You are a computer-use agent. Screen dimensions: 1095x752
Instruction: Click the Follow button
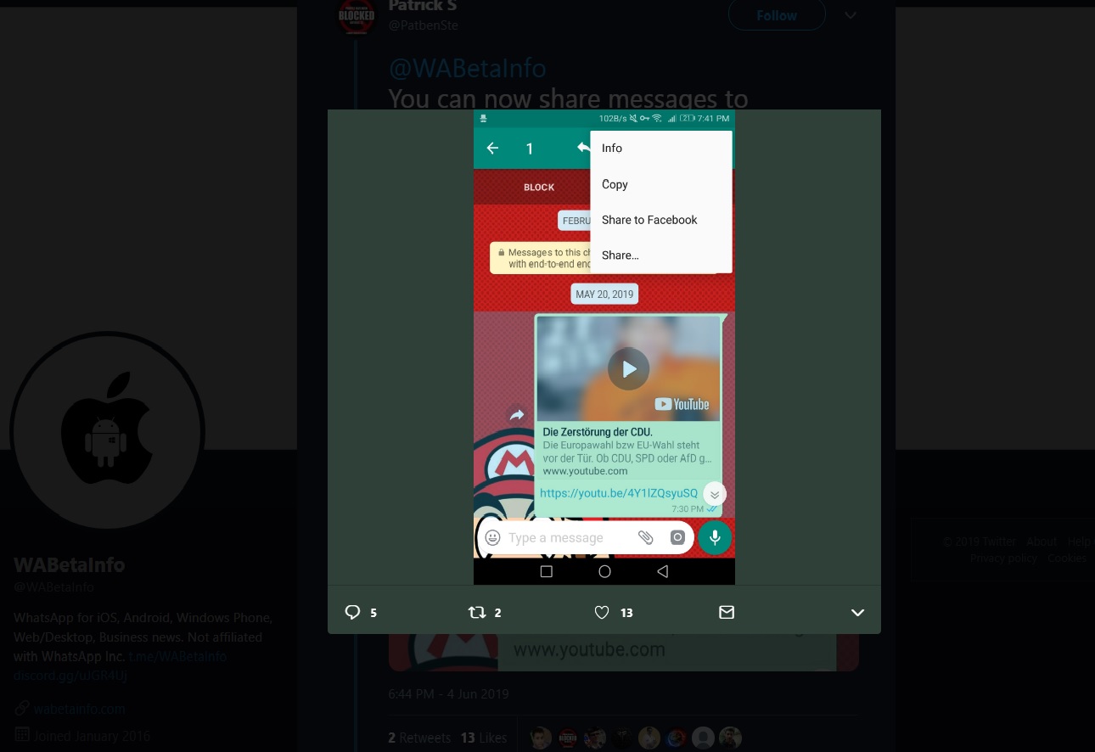click(x=776, y=15)
